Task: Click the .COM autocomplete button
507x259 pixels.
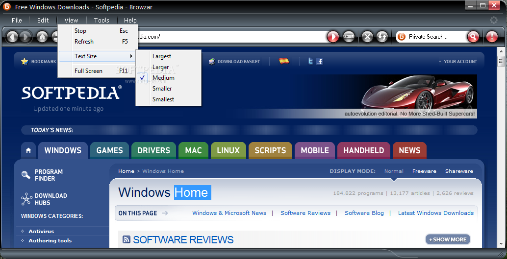Action: point(349,37)
